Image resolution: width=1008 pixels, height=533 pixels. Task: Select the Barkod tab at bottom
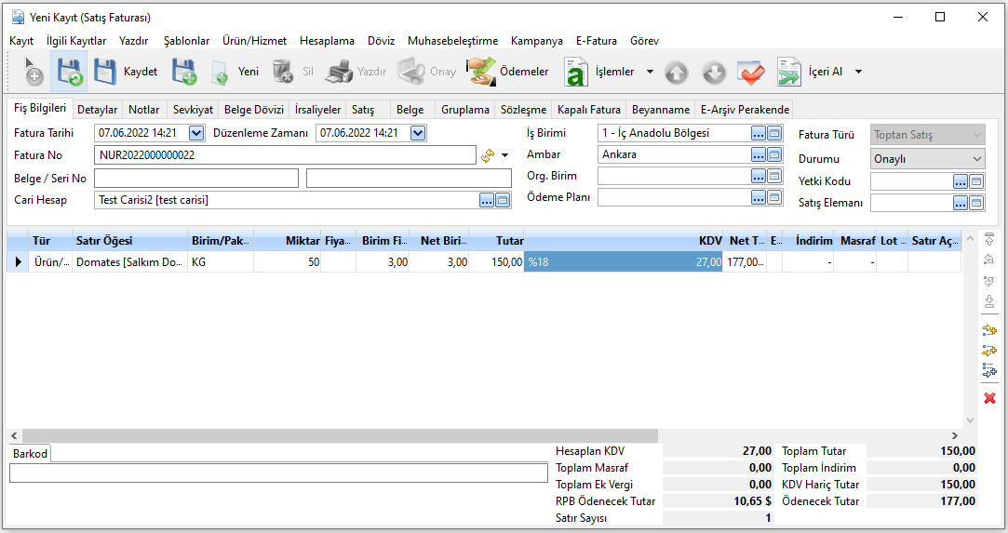(x=30, y=454)
